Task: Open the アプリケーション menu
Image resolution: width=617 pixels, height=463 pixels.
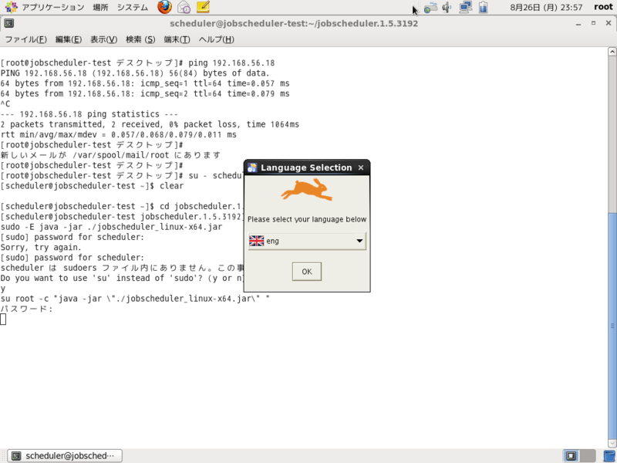Action: [52, 7]
